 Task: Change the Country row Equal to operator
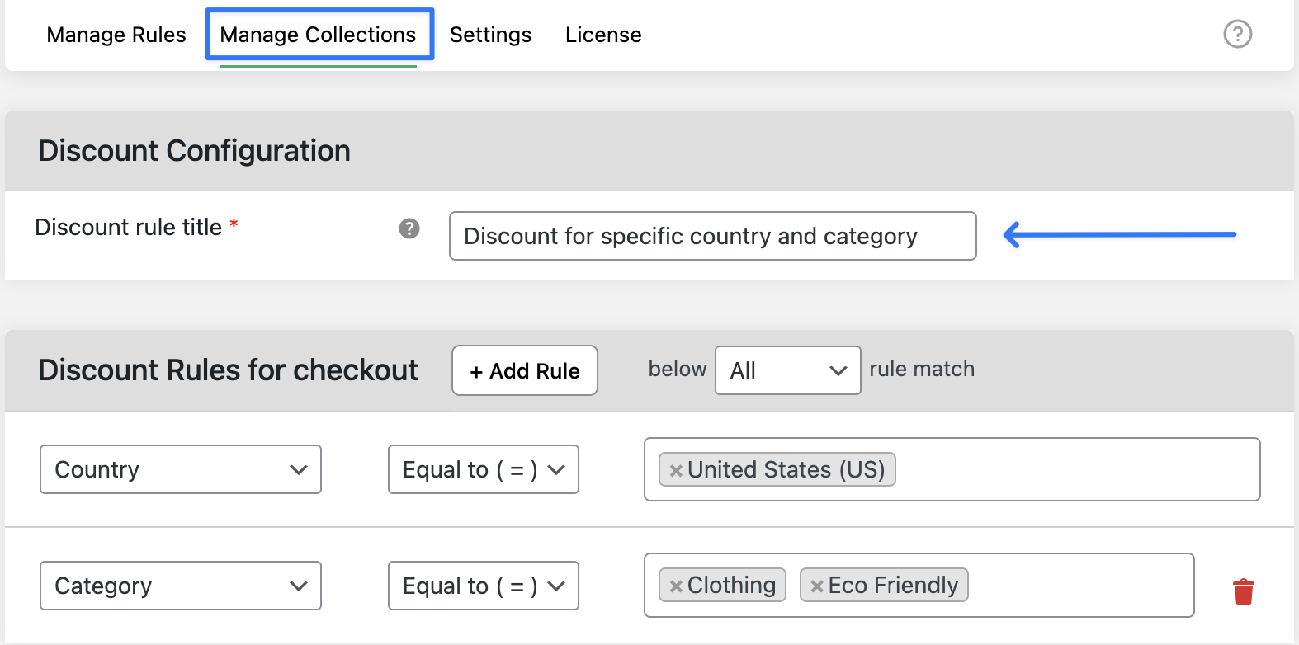(484, 469)
